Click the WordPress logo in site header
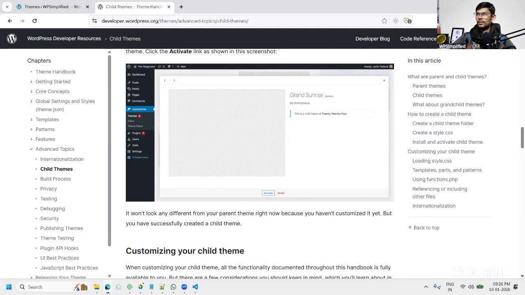The width and height of the screenshot is (525, 295). [x=12, y=39]
